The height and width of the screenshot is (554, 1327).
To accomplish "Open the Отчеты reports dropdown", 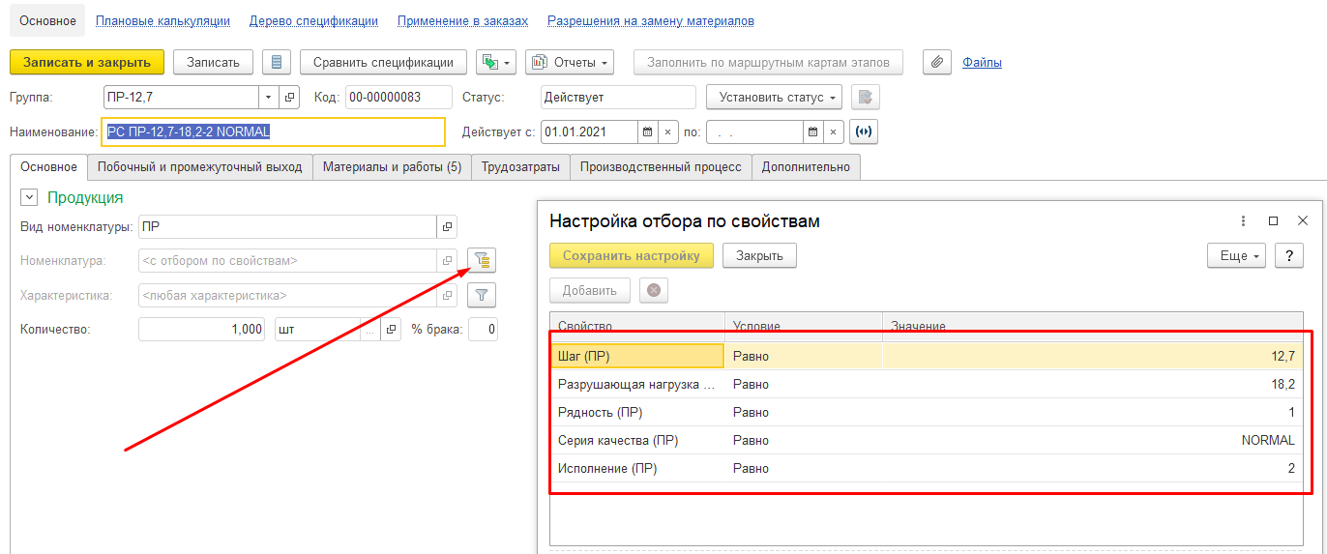I will click(x=570, y=62).
